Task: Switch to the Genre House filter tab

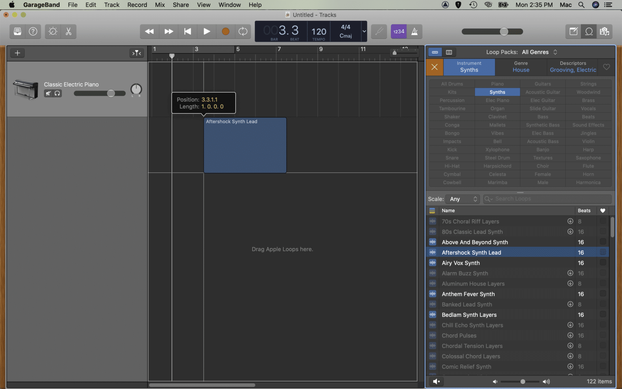Action: point(520,67)
